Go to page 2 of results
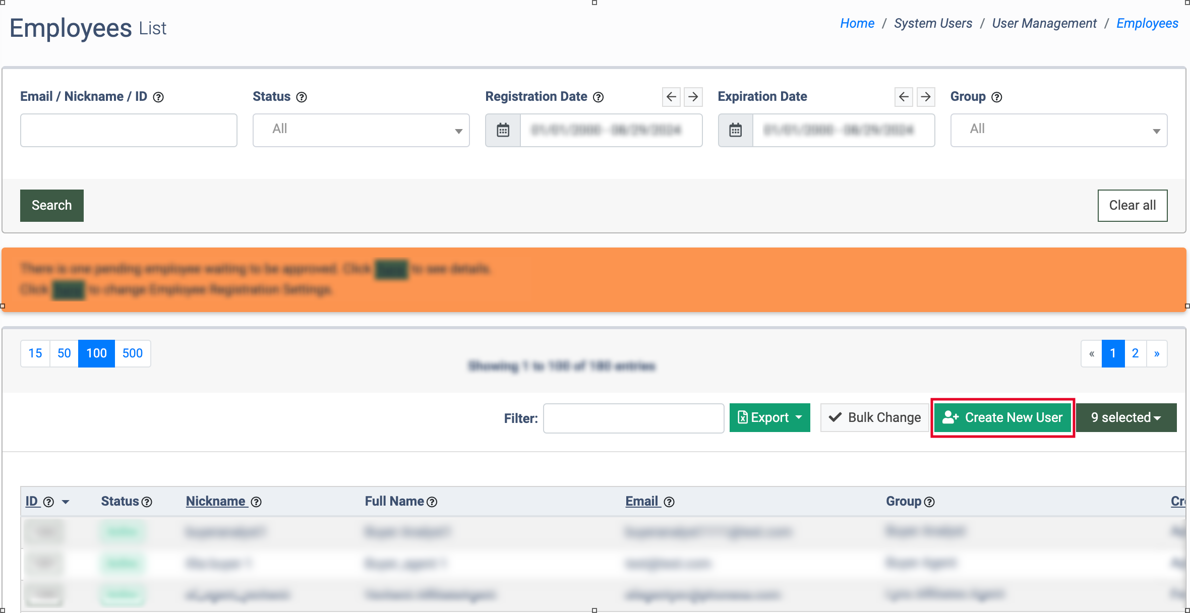The width and height of the screenshot is (1190, 613). pyautogui.click(x=1135, y=353)
